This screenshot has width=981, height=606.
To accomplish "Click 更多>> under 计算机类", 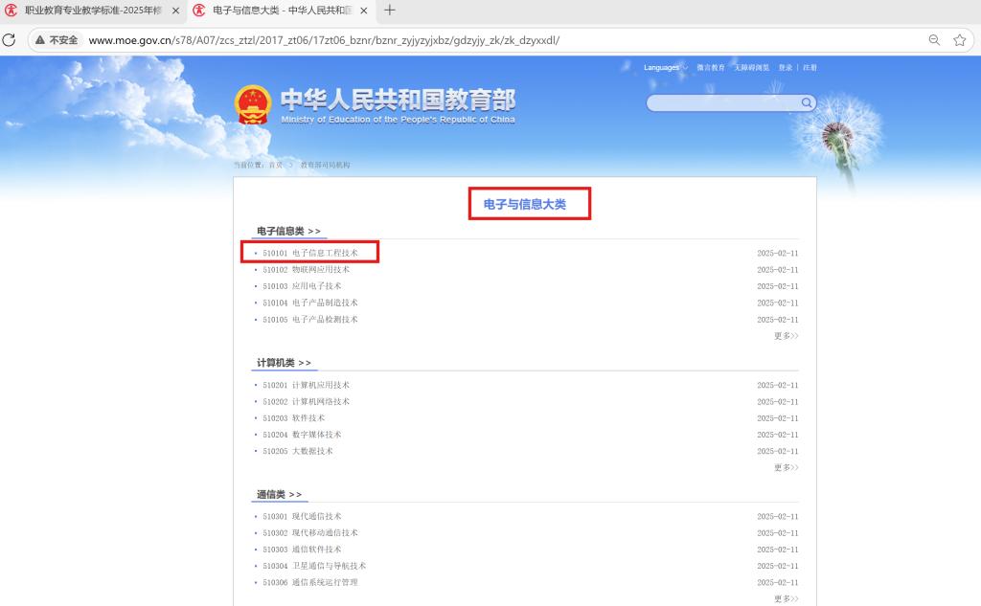I will point(786,467).
